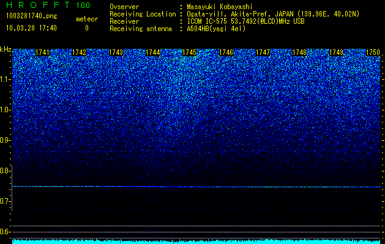
Task: Click the 1749 time marker
Action: (337, 52)
